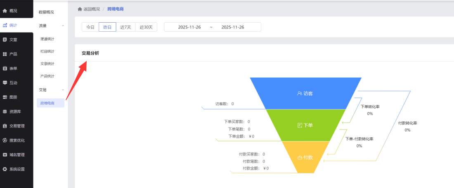This screenshot has height=188, width=454.
Task: Choose the 近30天 date filter
Action: [x=146, y=27]
